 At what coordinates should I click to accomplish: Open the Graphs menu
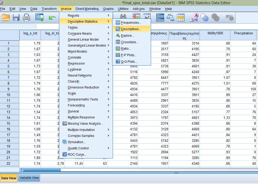(x=108, y=9)
